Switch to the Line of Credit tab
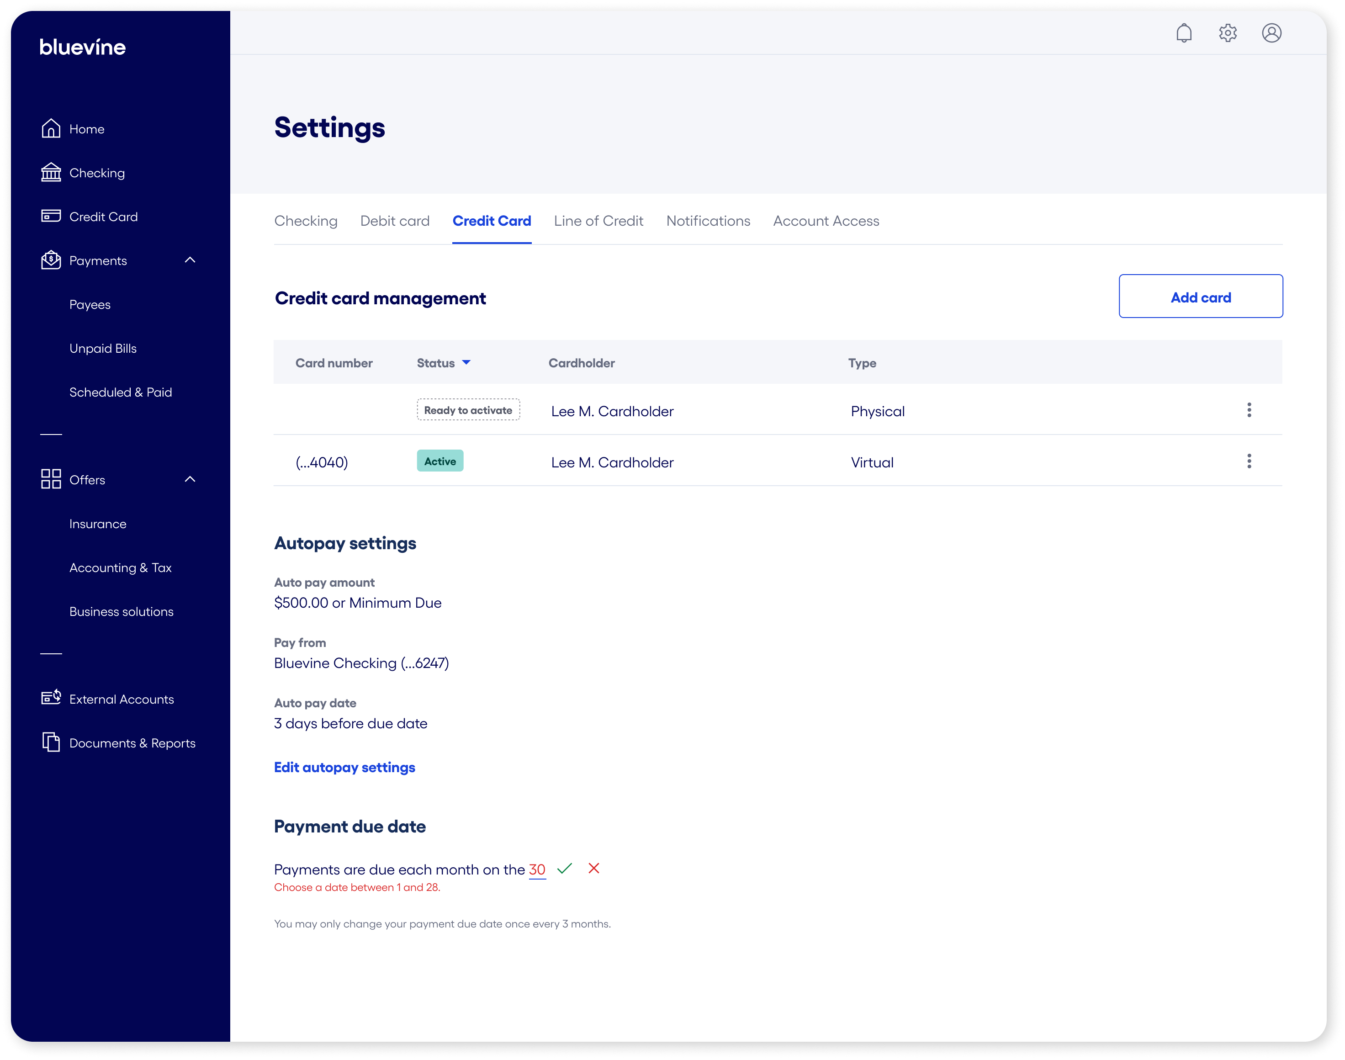1345x1060 pixels. [x=598, y=221]
